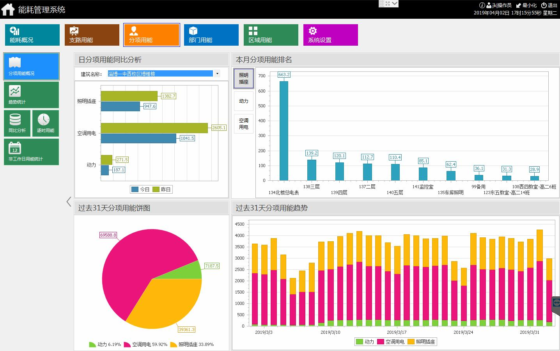
Task: Open the 建筑名称 dropdown arrow
Action: click(217, 74)
